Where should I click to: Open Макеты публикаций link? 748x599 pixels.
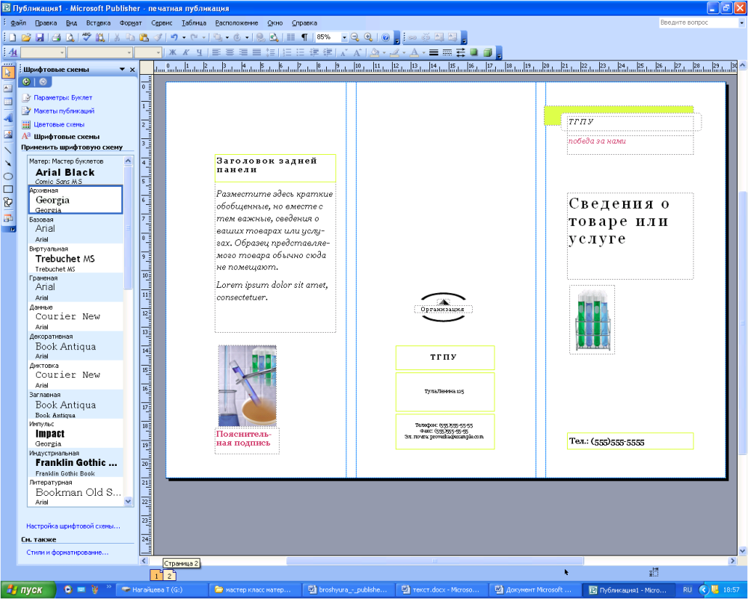coord(64,111)
